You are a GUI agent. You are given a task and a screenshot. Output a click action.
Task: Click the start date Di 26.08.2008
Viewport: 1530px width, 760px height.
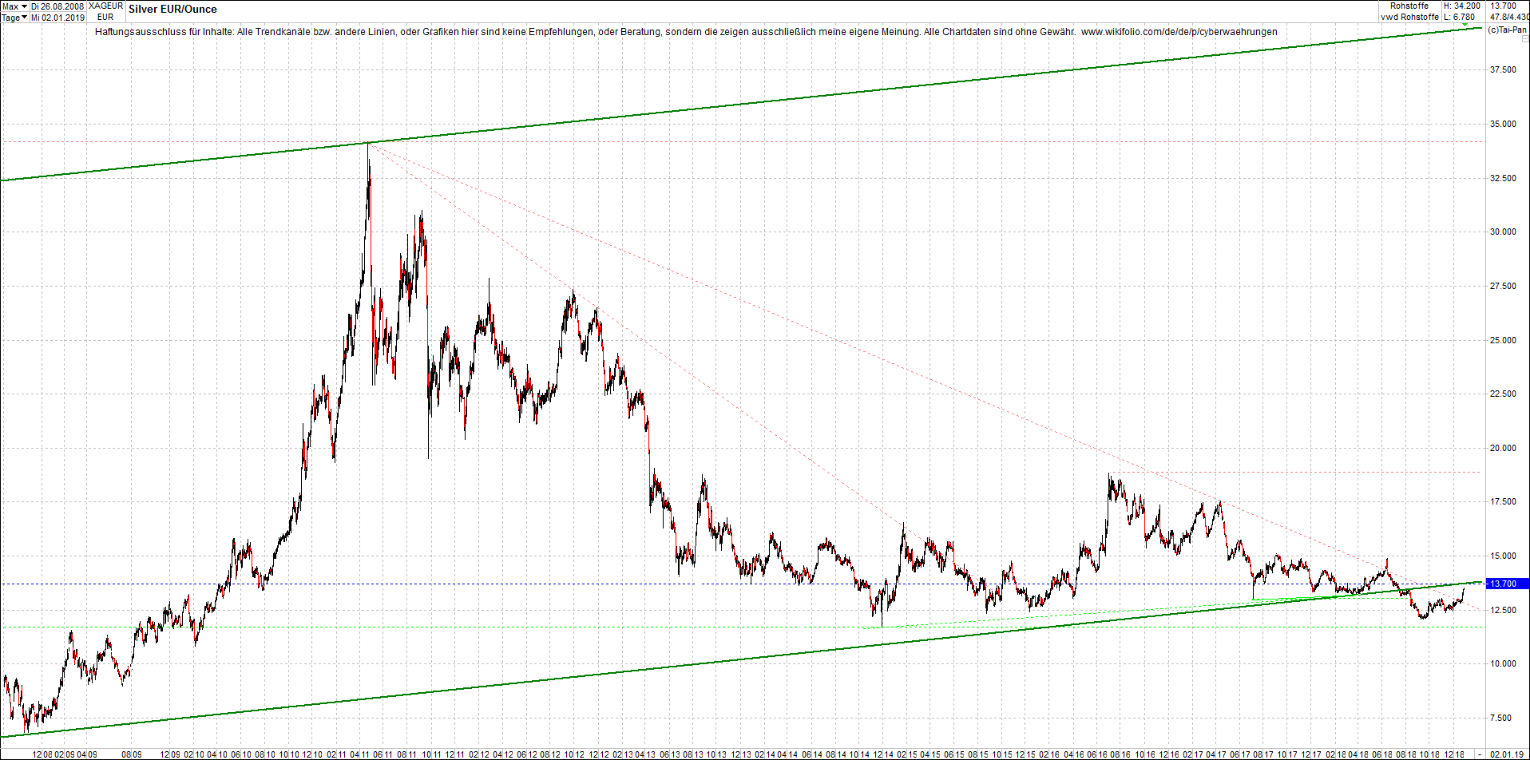coord(57,6)
